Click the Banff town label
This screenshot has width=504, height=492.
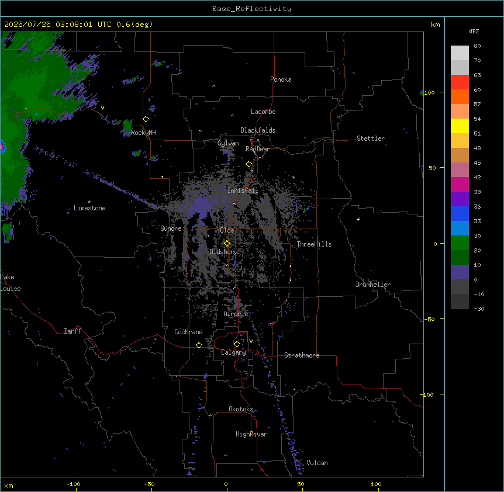73,331
